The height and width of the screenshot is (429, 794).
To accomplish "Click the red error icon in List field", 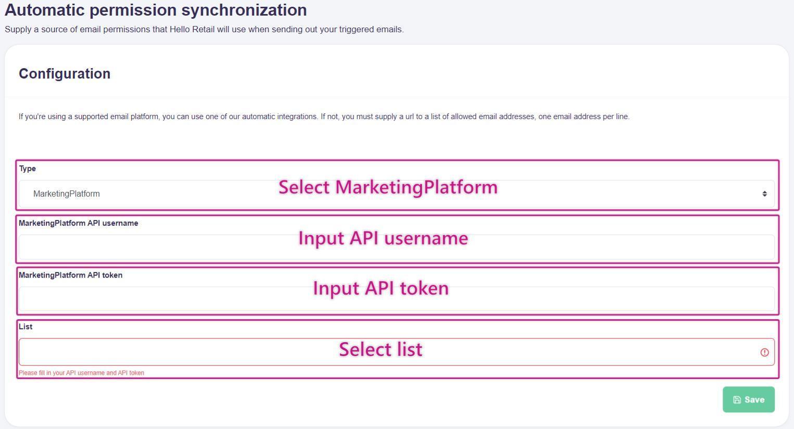I will click(x=764, y=353).
